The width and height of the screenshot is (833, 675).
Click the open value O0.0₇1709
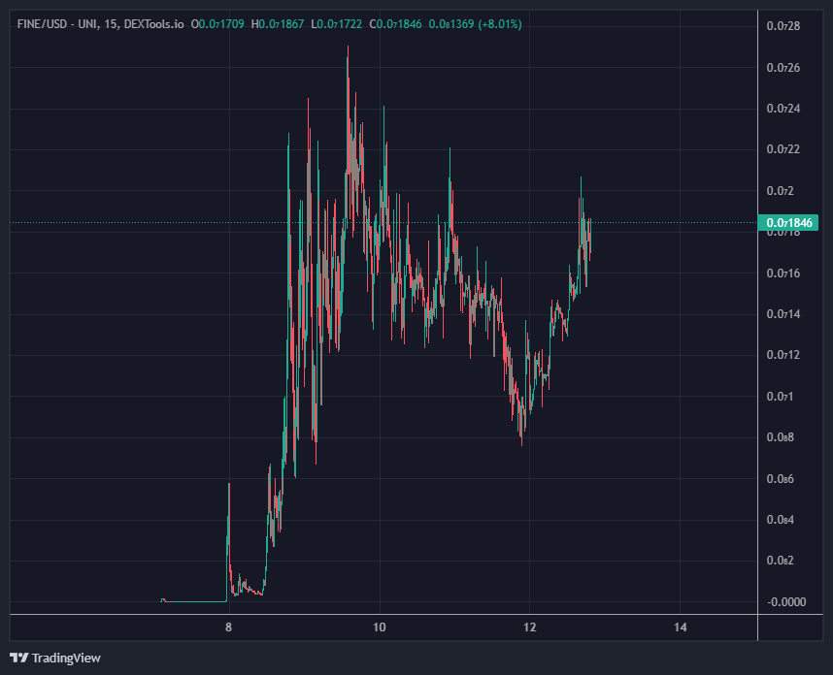(217, 24)
